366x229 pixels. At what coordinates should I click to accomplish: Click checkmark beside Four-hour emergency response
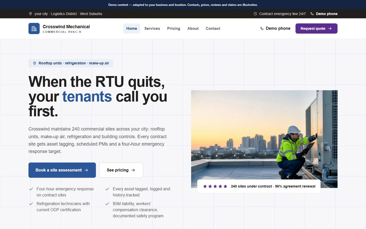tap(31, 189)
